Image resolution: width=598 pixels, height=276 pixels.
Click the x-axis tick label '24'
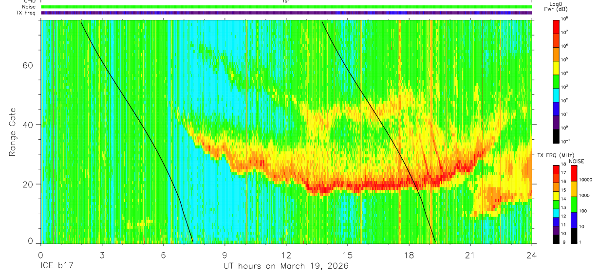pyautogui.click(x=532, y=255)
